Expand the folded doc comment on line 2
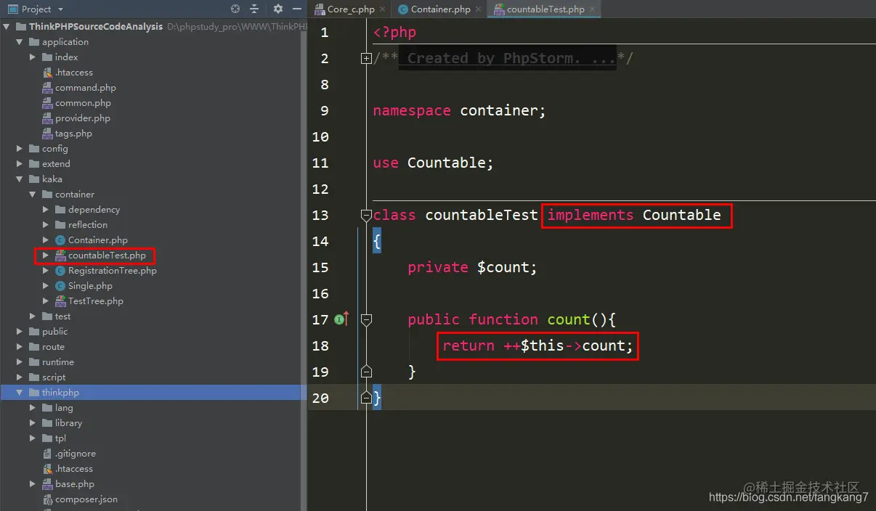The image size is (876, 511). point(366,58)
